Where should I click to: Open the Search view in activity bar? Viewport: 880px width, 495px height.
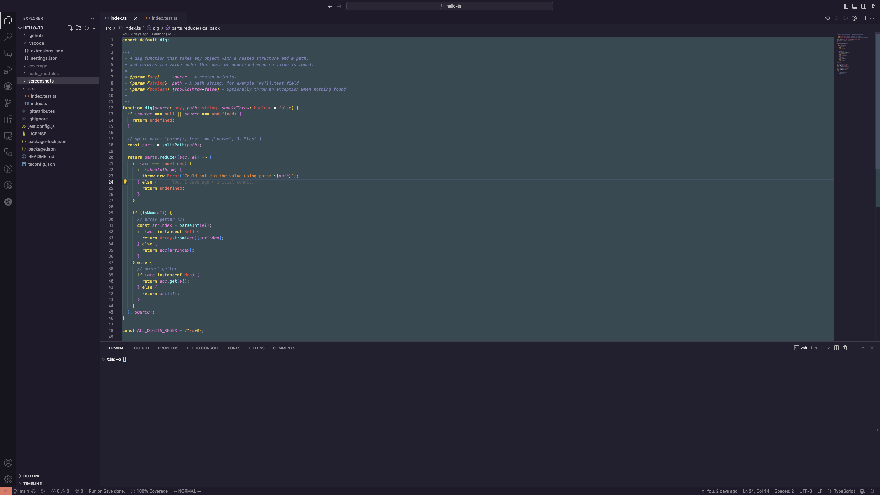coord(8,36)
